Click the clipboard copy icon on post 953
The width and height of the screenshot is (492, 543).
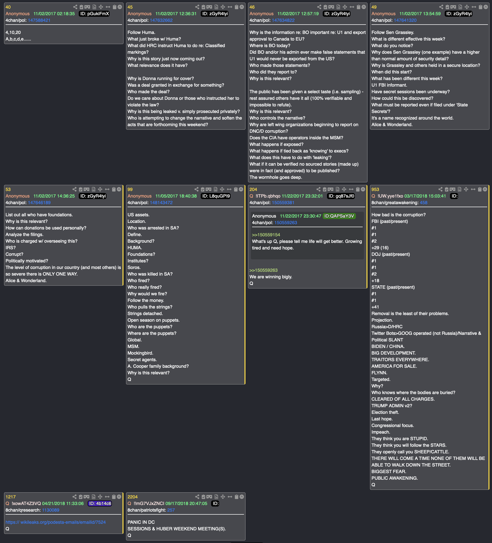480,189
